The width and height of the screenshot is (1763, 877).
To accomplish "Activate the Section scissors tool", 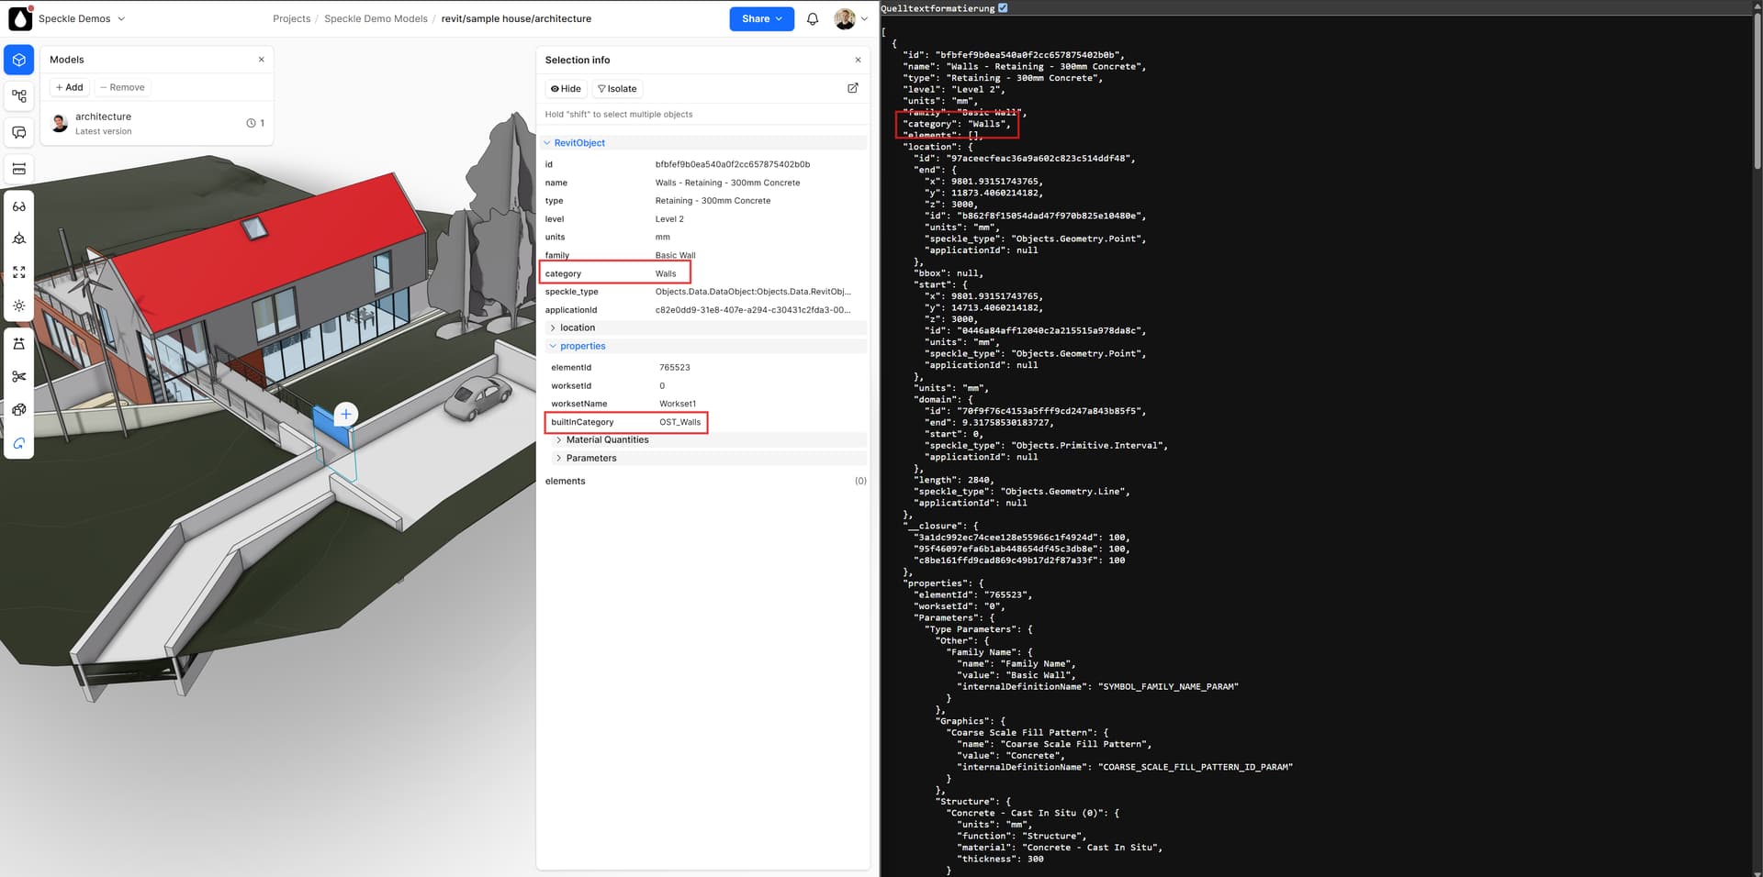I will pyautogui.click(x=19, y=377).
